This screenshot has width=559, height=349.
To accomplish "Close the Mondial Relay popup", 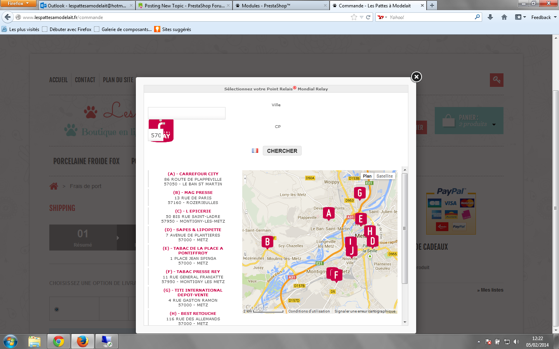I will pos(416,77).
